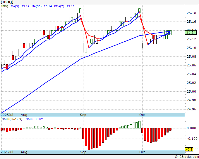Click the green current price tag 25.14
The height and width of the screenshot is (159, 199).
[x=191, y=32]
